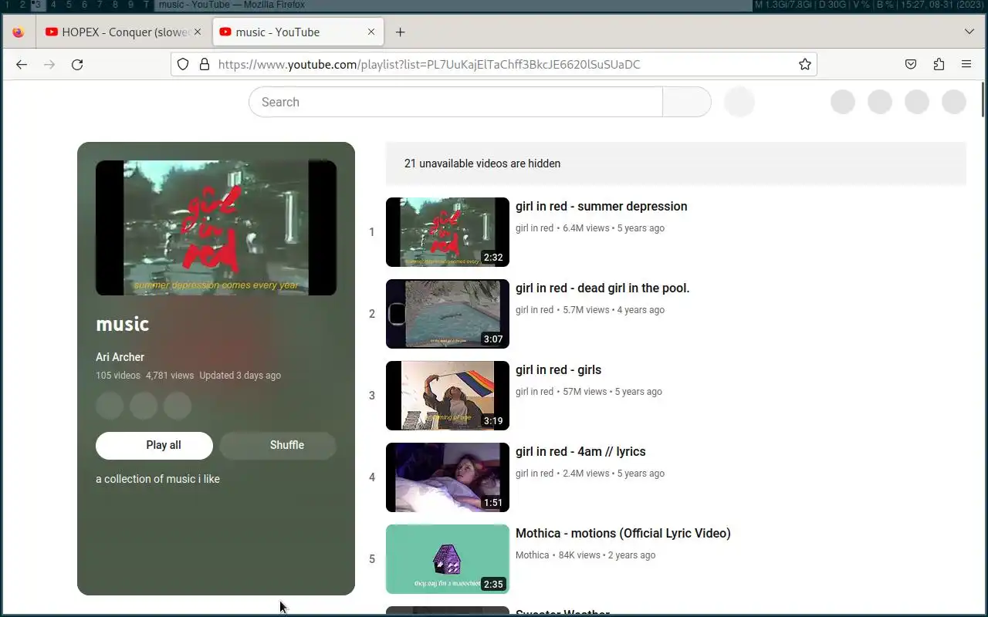Click the search submit button beside Search
Image resolution: width=988 pixels, height=617 pixels.
tap(686, 102)
